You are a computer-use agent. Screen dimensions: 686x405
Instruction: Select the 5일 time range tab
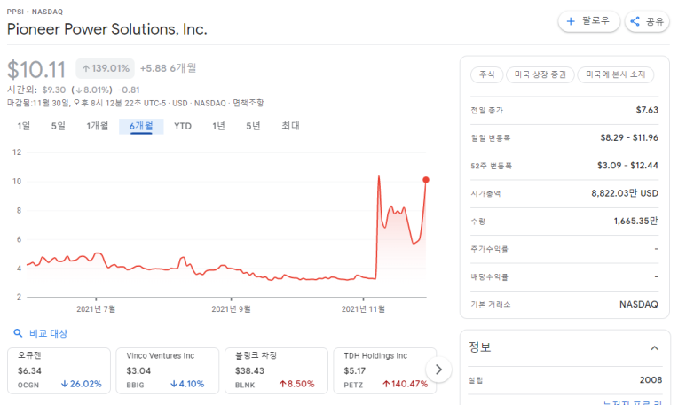pyautogui.click(x=59, y=126)
